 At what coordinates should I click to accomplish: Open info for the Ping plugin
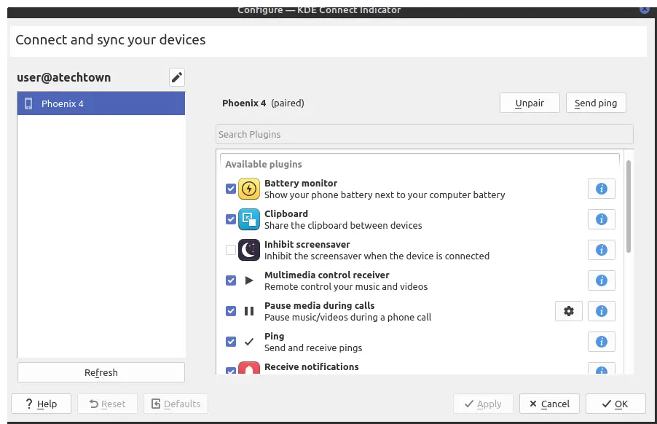(x=601, y=342)
